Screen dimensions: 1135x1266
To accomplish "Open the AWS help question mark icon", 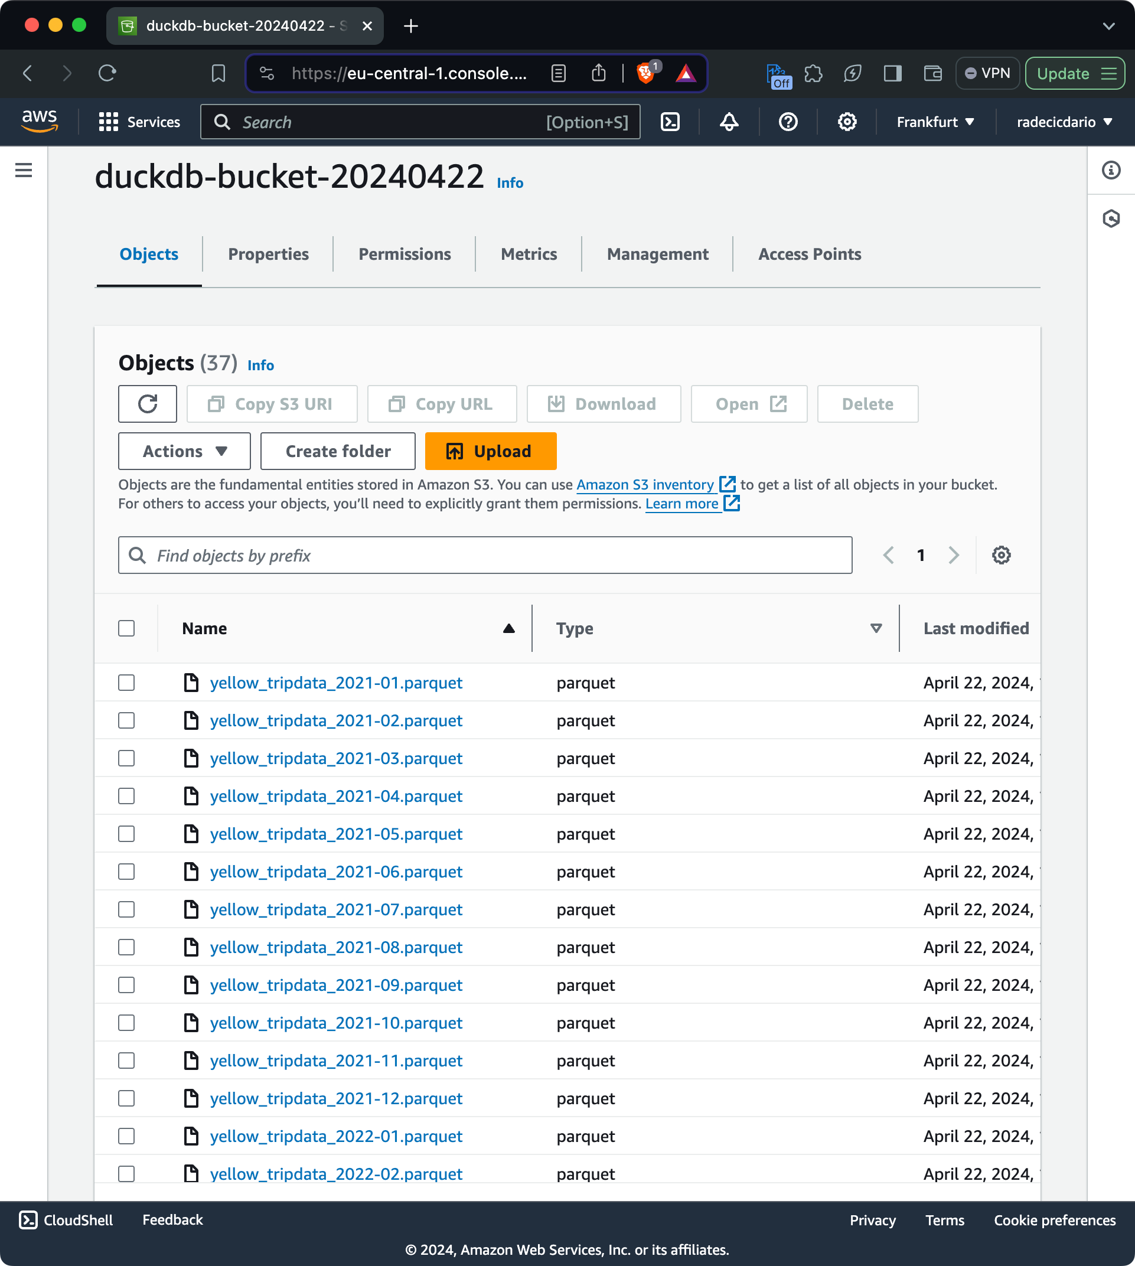I will tap(788, 122).
